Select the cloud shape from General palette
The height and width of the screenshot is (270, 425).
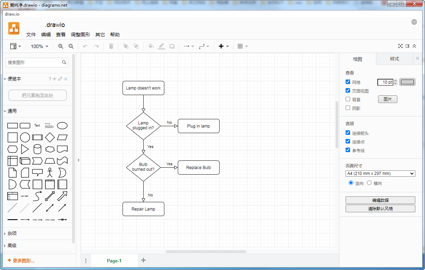point(50,149)
